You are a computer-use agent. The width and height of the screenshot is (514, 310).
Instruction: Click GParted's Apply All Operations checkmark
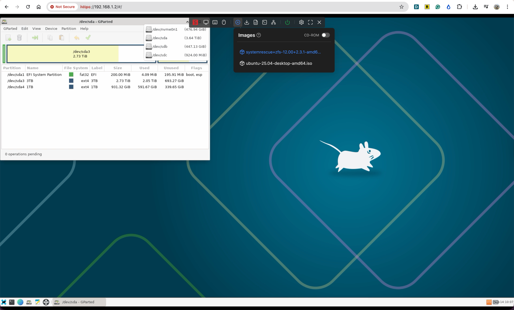point(88,38)
